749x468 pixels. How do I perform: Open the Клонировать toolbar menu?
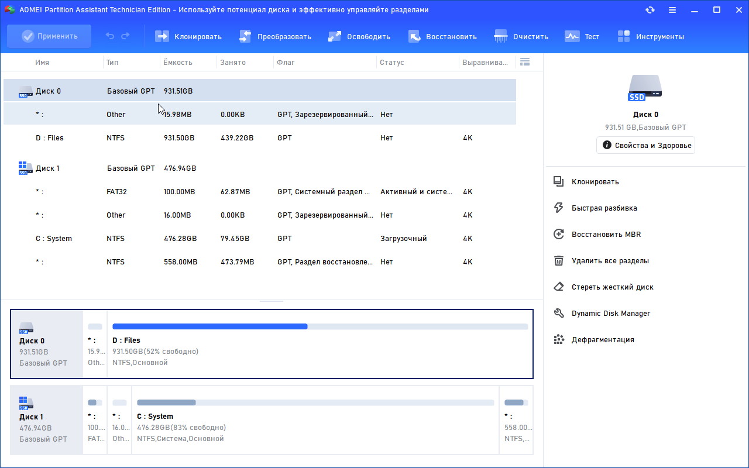coord(188,36)
